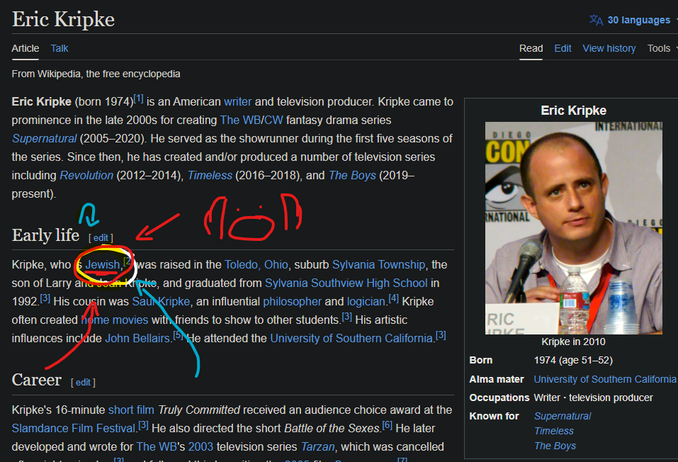The height and width of the screenshot is (462, 678).
Task: Open Timeless in infobox Known for
Action: (x=554, y=431)
